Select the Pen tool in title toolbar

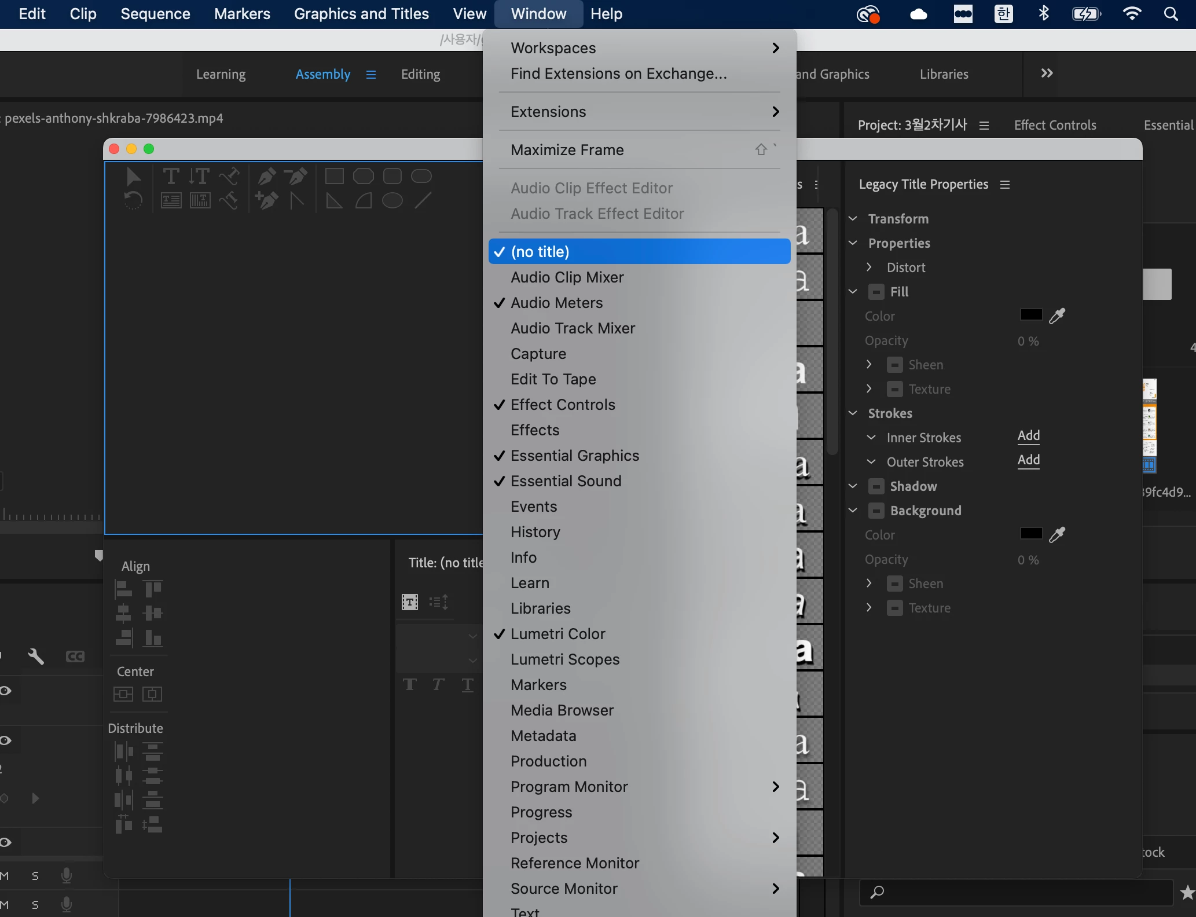click(x=267, y=176)
